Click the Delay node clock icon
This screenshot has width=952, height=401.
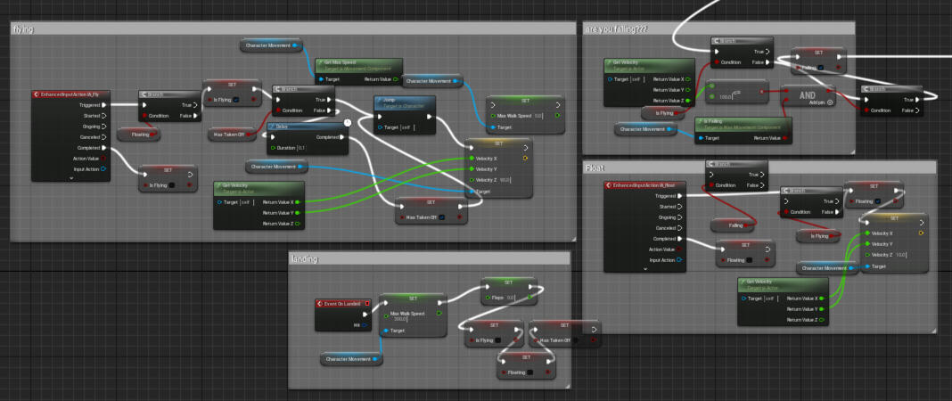coord(348,121)
